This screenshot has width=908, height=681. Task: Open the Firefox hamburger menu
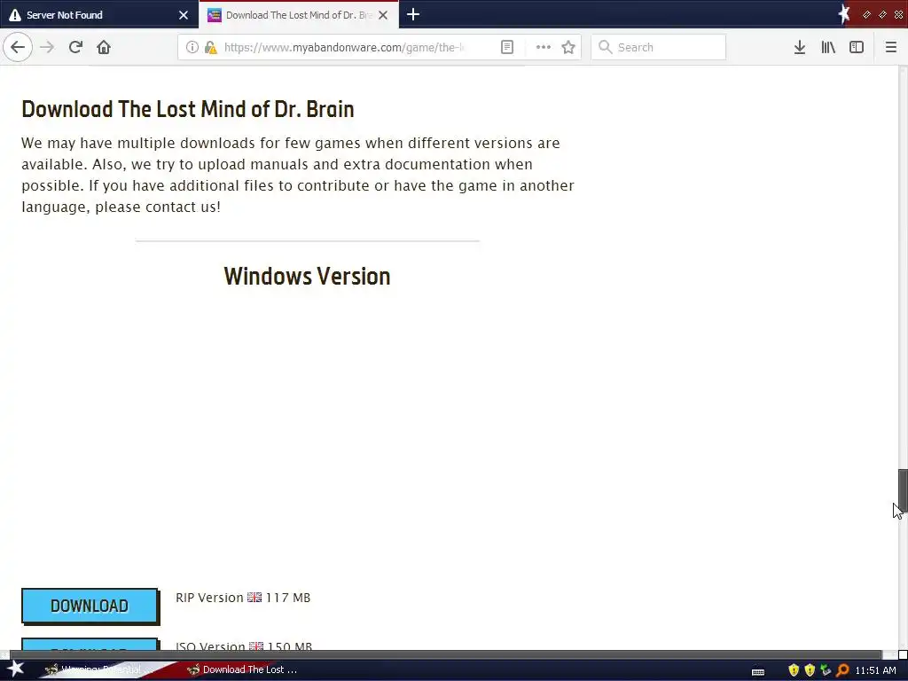(x=891, y=47)
